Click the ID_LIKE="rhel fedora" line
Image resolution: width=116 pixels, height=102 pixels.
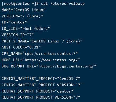pyautogui.click(x=26, y=29)
